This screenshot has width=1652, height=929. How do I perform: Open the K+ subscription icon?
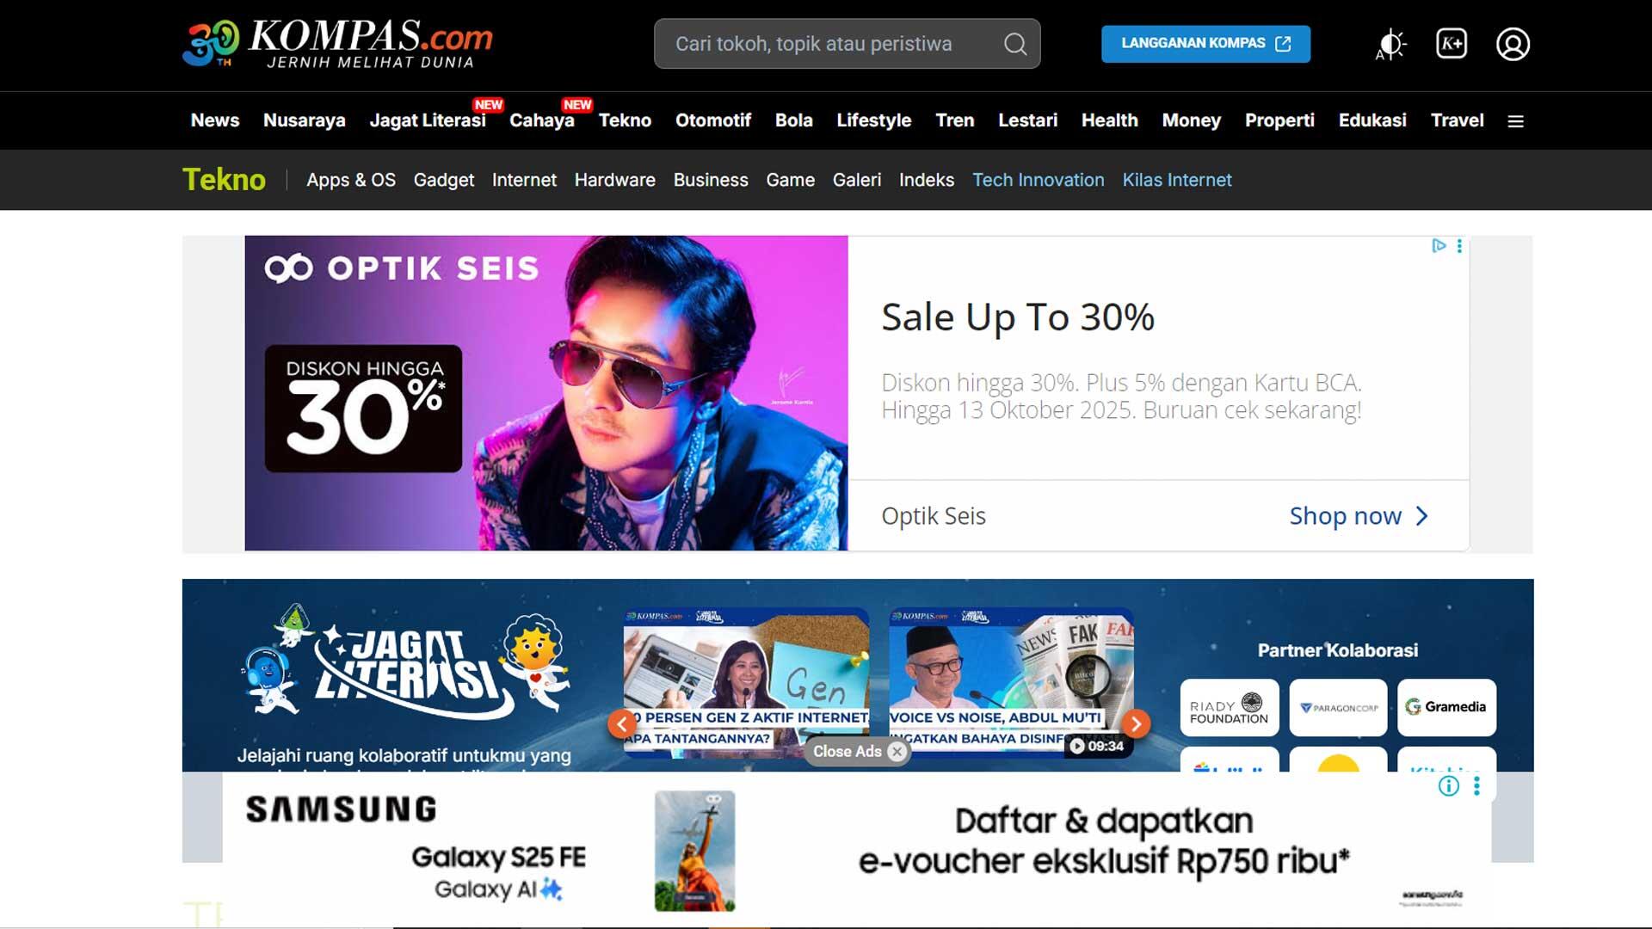1452,44
